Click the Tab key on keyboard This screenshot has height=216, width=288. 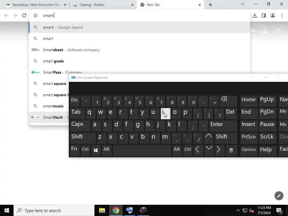pos(77,114)
